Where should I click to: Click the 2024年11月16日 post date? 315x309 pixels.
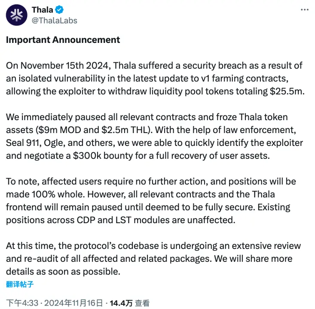click(x=73, y=303)
